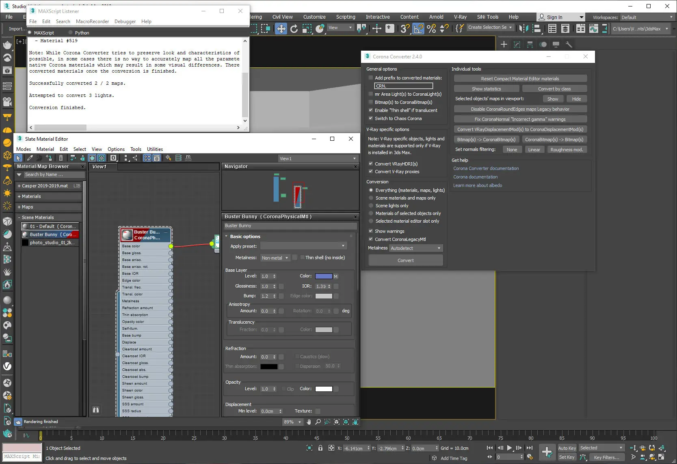Image resolution: width=677 pixels, height=464 pixels.
Task: Open the Metalness Autodetect dropdown
Action: pos(416,248)
